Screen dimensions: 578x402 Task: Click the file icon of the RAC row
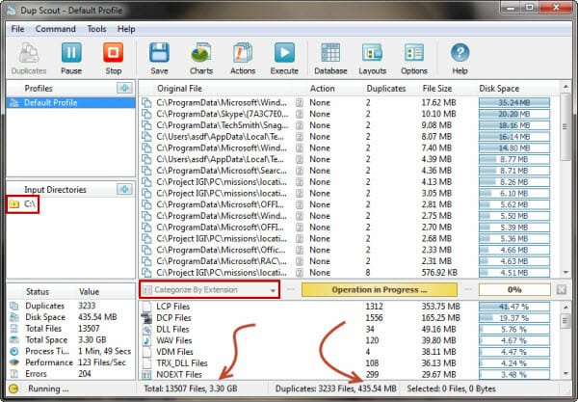coord(146,261)
